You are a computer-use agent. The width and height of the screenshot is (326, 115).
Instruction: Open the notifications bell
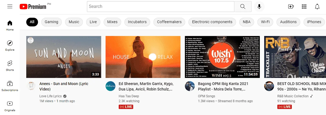click(x=317, y=7)
